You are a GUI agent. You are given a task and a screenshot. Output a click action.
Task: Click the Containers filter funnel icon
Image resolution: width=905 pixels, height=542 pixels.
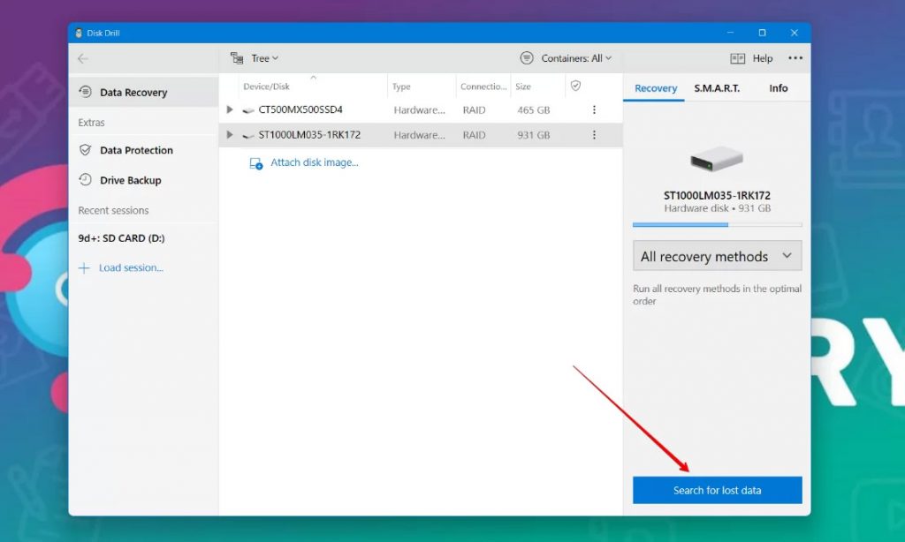[525, 58]
